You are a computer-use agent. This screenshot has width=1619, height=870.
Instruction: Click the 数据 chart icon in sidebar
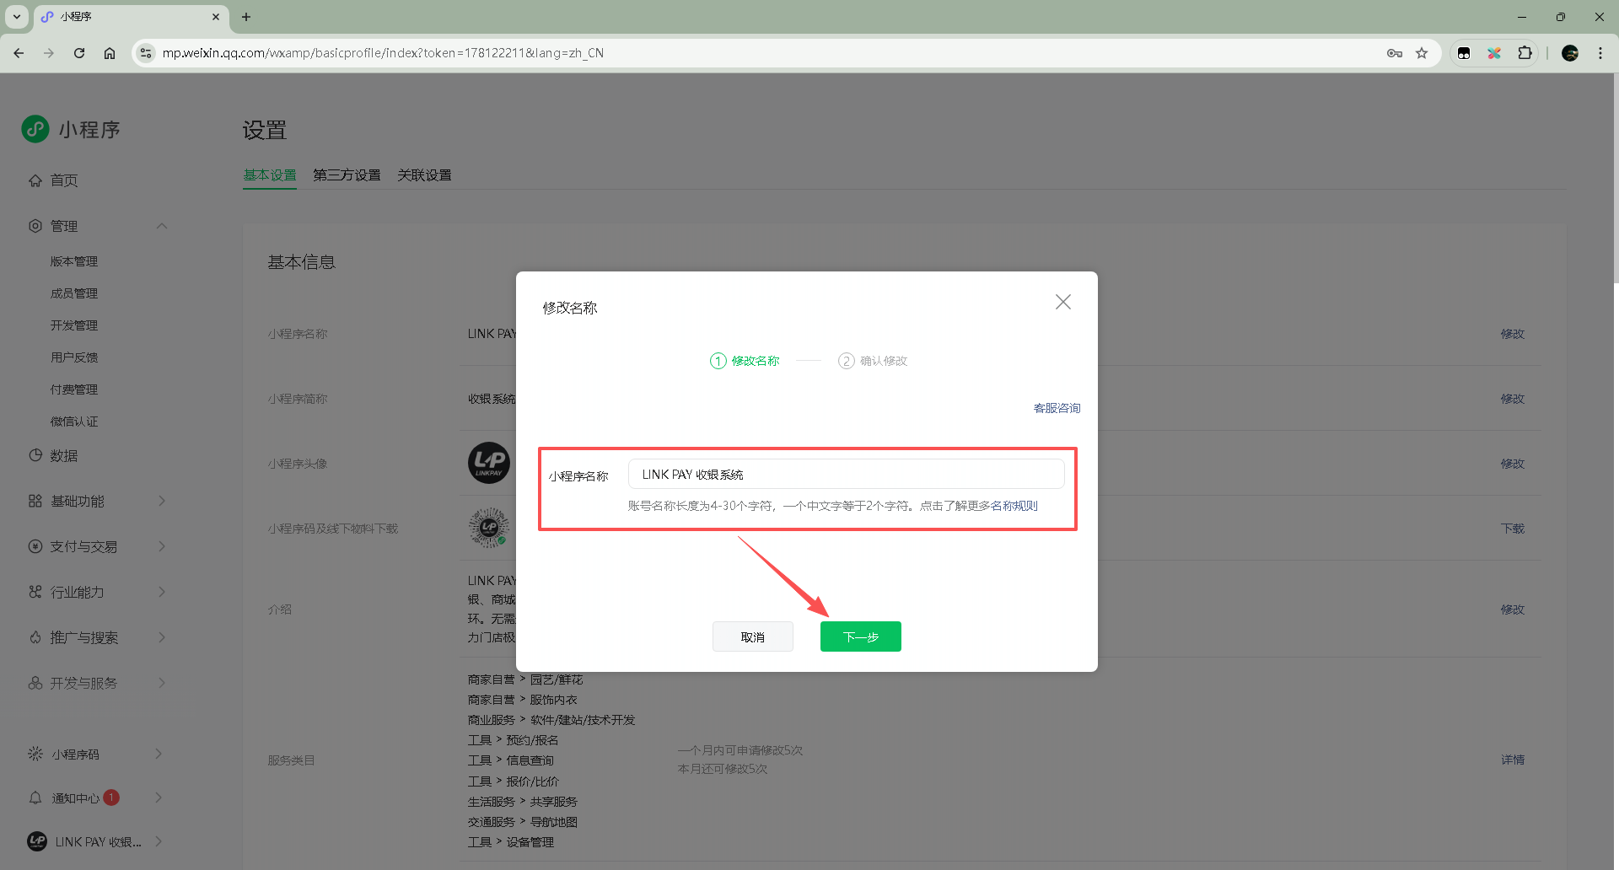click(35, 455)
